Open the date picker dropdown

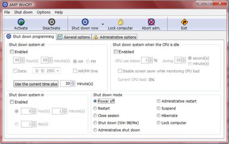[x=58, y=71]
